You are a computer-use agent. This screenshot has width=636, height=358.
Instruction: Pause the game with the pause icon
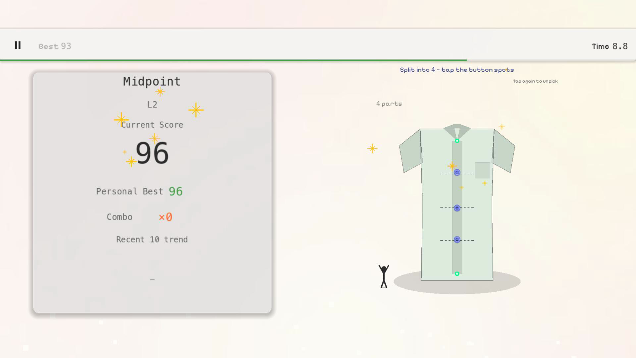pos(18,45)
